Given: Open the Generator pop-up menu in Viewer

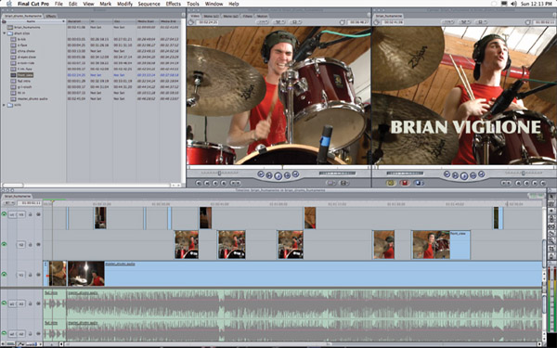Looking at the screenshot, I should coord(343,183).
